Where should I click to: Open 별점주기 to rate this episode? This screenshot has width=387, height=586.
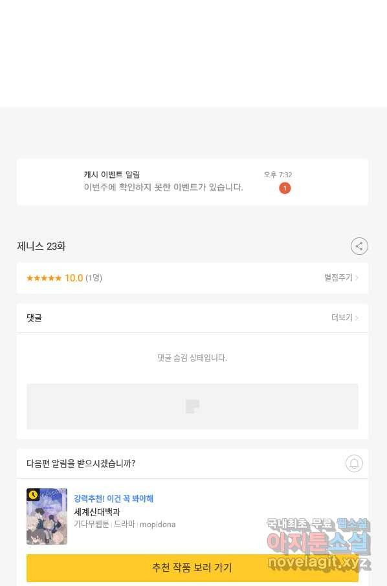(341, 277)
